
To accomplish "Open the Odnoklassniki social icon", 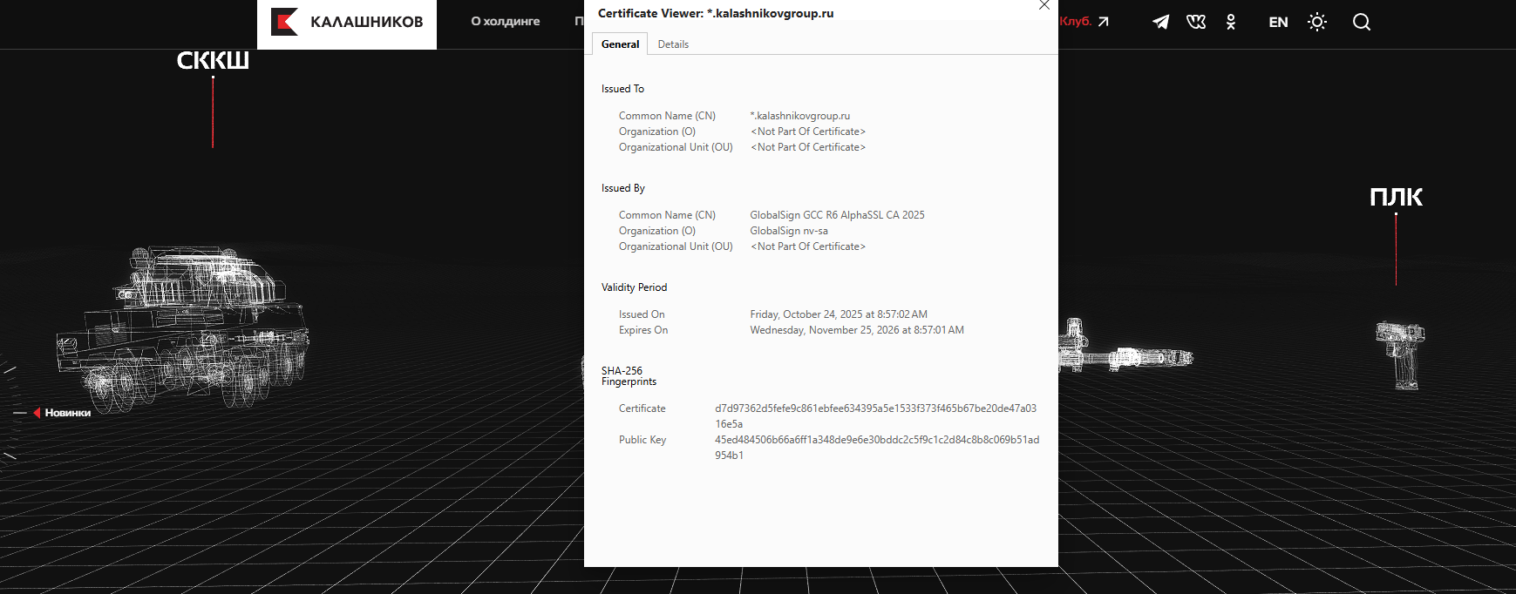I will tap(1231, 22).
